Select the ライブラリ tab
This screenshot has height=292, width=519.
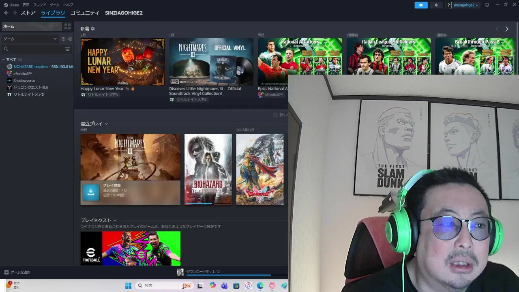[53, 13]
